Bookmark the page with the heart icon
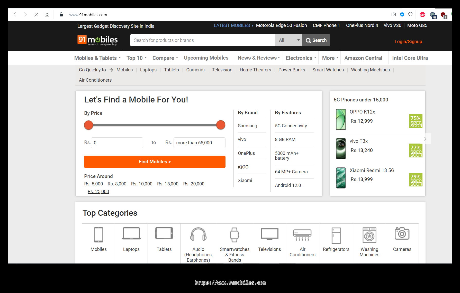460x293 pixels. [410, 15]
